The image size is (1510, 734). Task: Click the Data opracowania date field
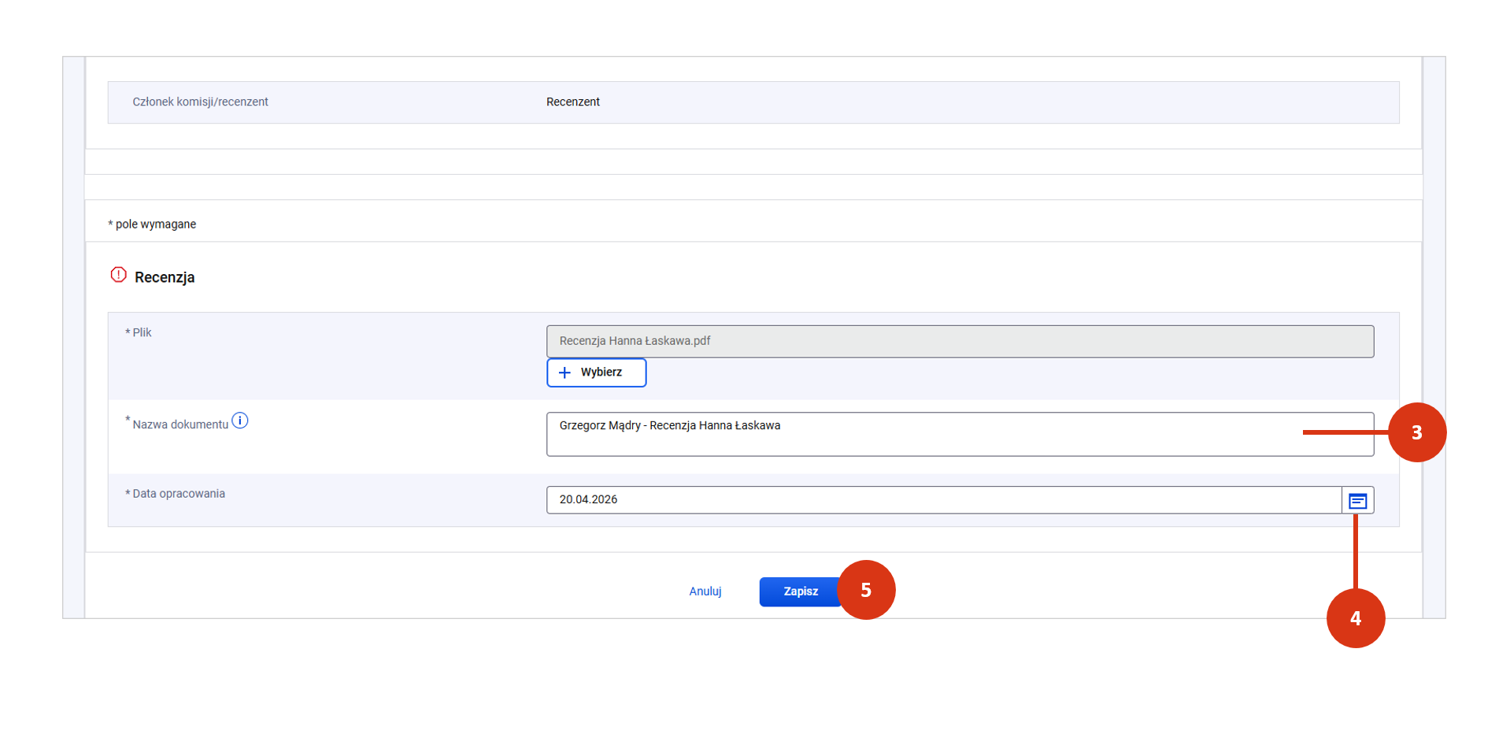click(x=943, y=500)
